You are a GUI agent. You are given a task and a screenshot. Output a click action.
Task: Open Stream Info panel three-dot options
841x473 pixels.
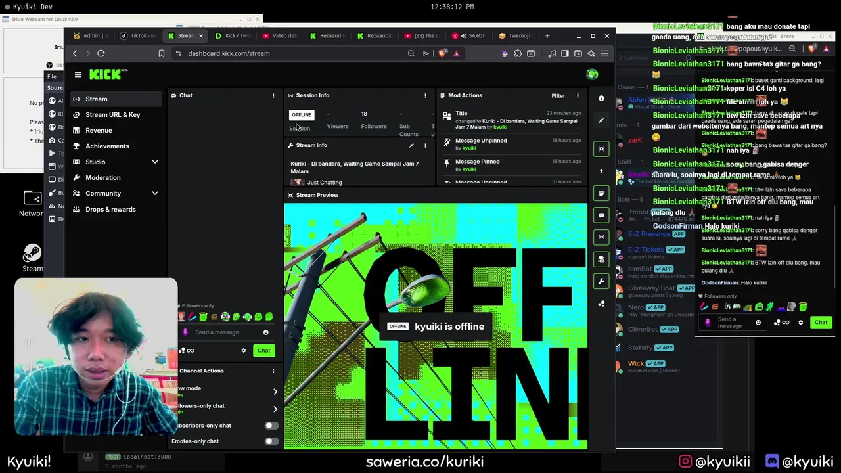[x=425, y=145]
